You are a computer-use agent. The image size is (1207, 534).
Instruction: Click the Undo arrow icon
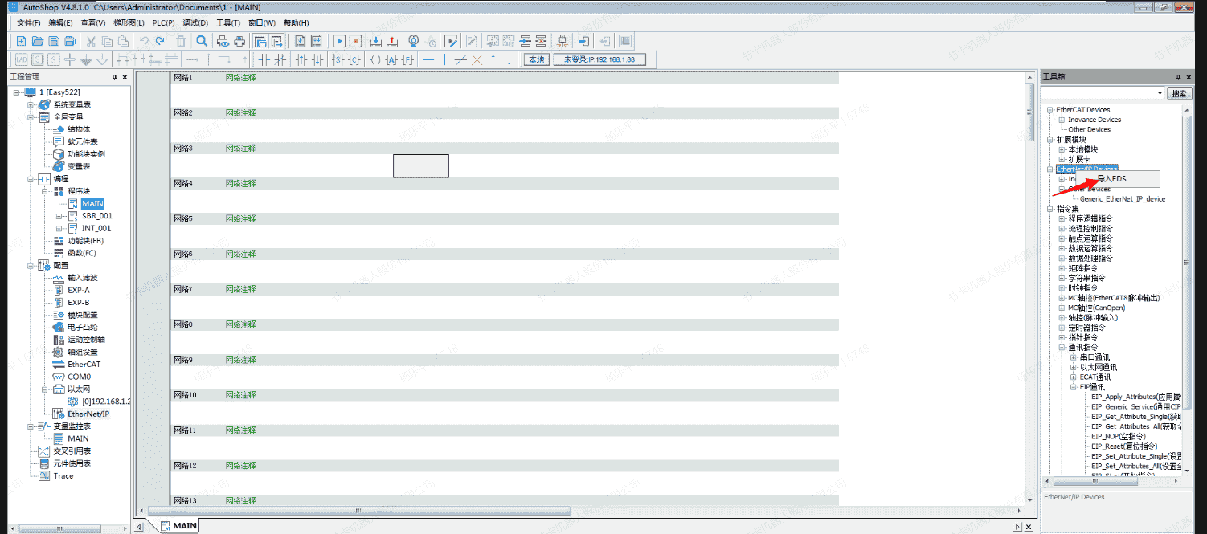[144, 41]
